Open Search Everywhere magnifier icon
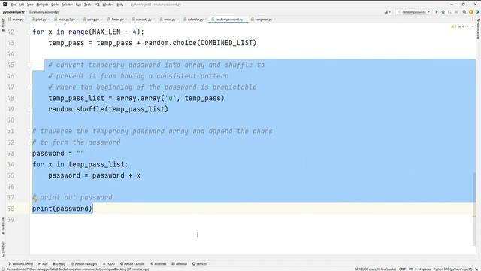Viewport: 481px width, 271px height. point(464,12)
